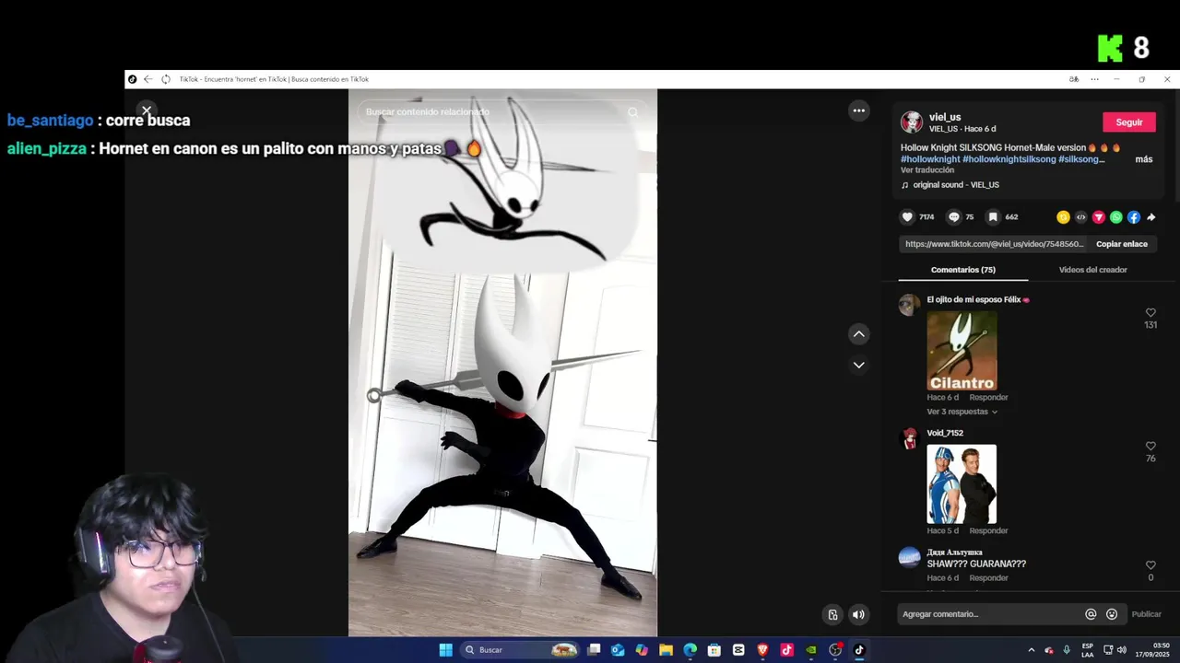The width and height of the screenshot is (1180, 663).
Task: Mute the video volume
Action: 858,615
